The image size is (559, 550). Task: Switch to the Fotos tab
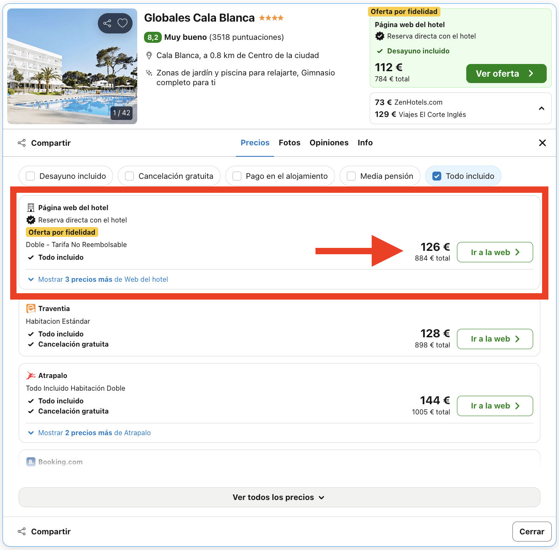coord(289,143)
